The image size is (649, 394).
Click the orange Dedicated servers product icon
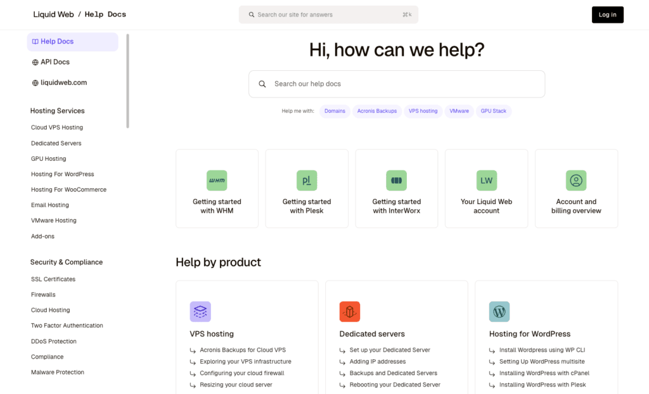(x=350, y=312)
